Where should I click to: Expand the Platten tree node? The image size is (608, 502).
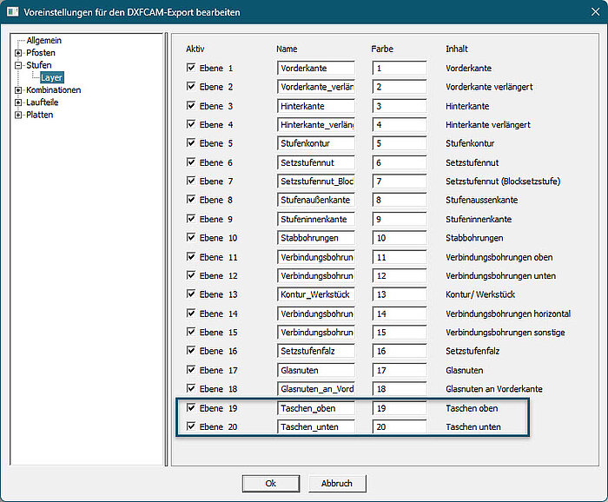[x=18, y=116]
